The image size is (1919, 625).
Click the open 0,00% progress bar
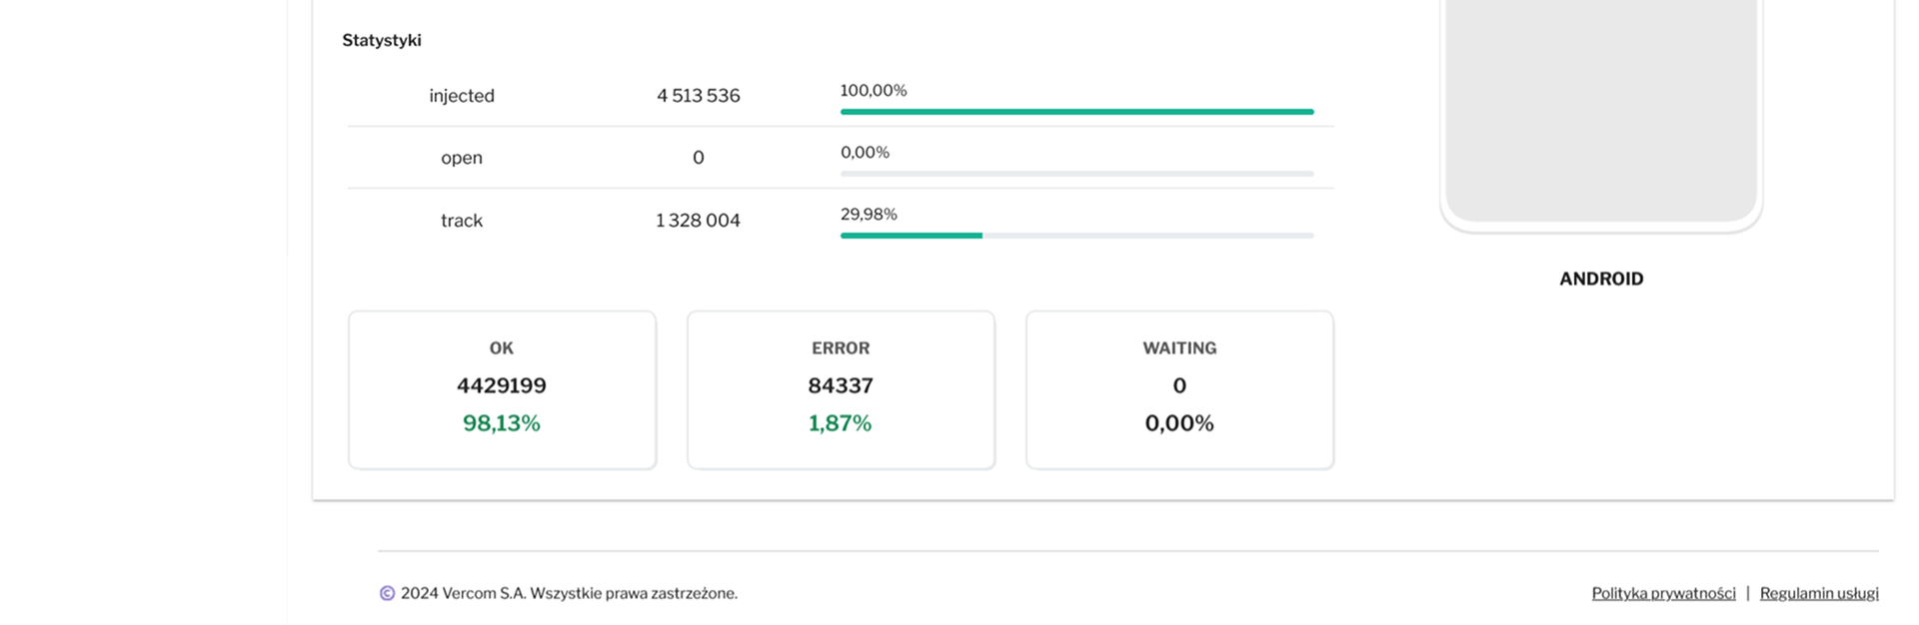(x=1076, y=174)
